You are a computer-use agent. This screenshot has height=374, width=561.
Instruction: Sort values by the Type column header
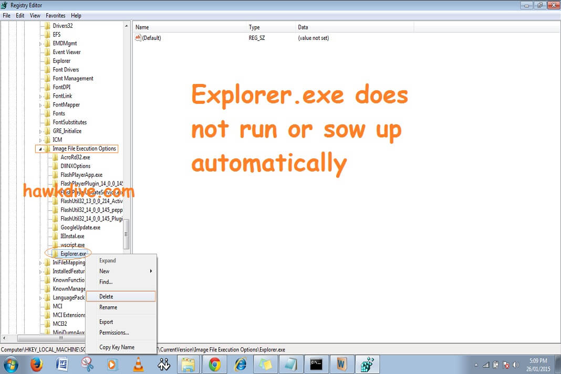click(271, 27)
